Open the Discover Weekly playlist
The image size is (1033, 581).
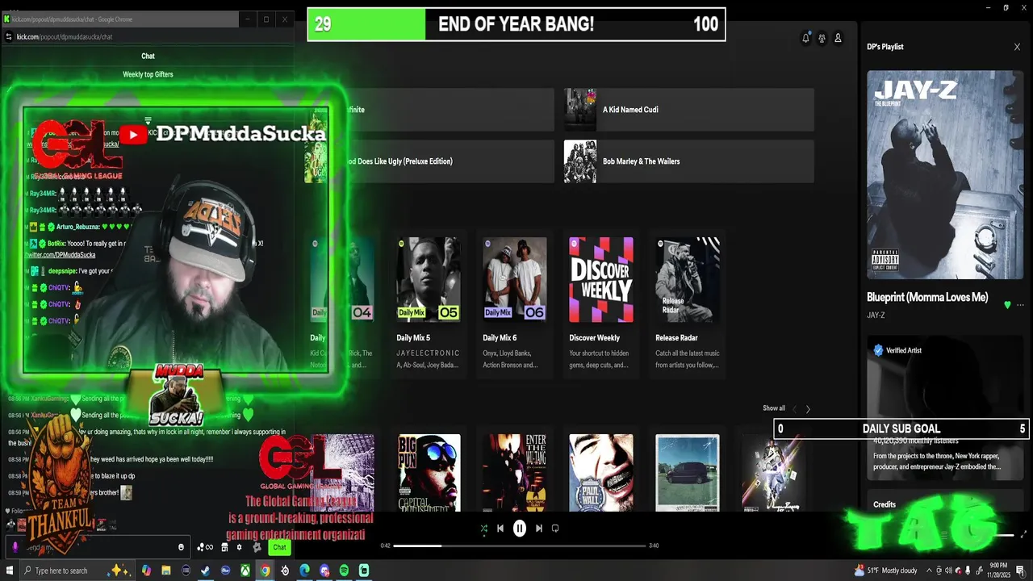click(x=601, y=303)
